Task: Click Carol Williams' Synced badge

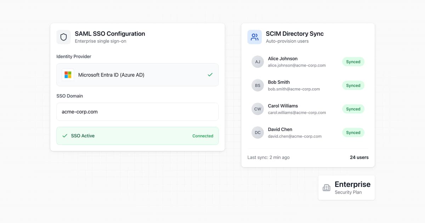Action: tap(353, 109)
